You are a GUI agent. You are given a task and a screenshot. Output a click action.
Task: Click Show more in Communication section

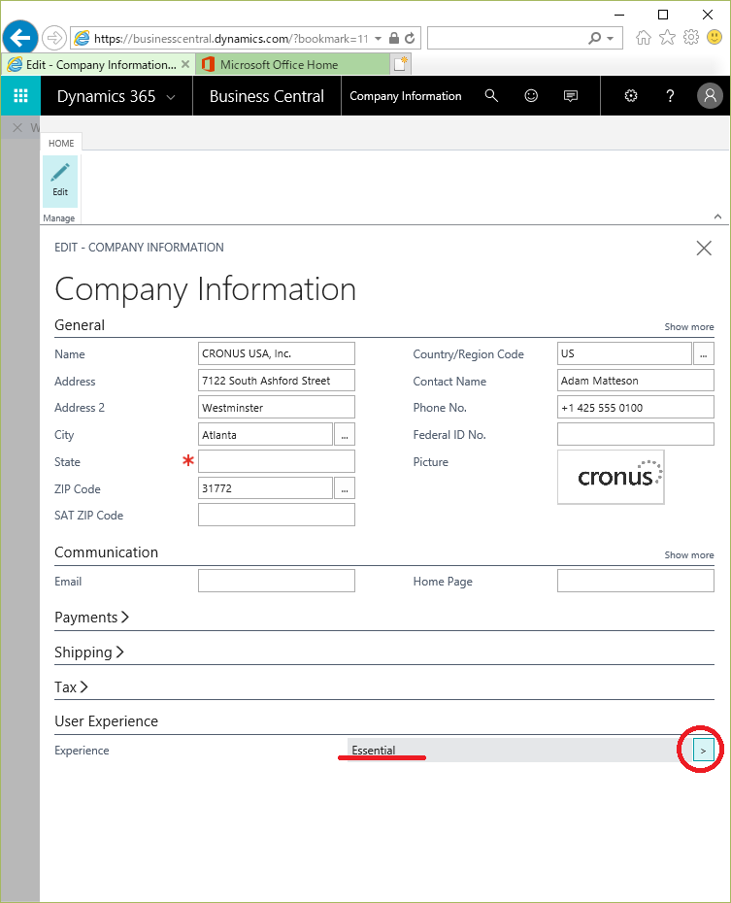pos(689,554)
